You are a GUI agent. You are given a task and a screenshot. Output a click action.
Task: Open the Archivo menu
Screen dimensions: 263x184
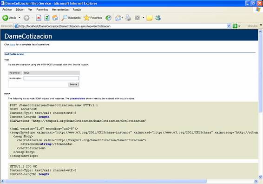[7, 10]
